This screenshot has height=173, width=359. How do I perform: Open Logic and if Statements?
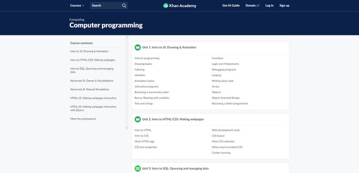[225, 64]
